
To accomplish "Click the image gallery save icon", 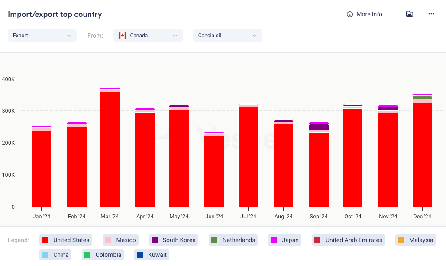I will click(409, 14).
